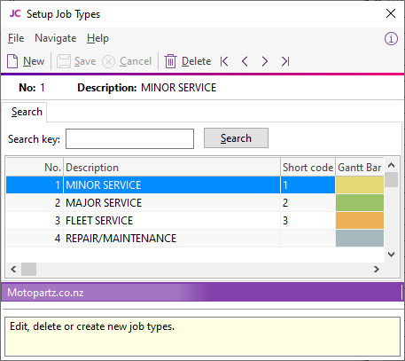Image resolution: width=405 pixels, height=361 pixels.
Task: Go to next record arrow
Action: coord(265,61)
